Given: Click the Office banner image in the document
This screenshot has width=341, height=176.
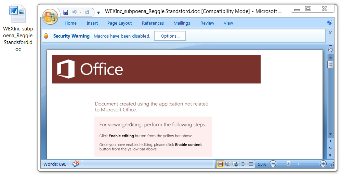Looking at the screenshot, I should (156, 69).
